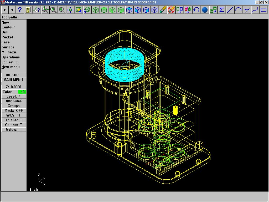The width and height of the screenshot is (269, 202).
Task: Select the Fillet tool icon
Action: point(247,10)
